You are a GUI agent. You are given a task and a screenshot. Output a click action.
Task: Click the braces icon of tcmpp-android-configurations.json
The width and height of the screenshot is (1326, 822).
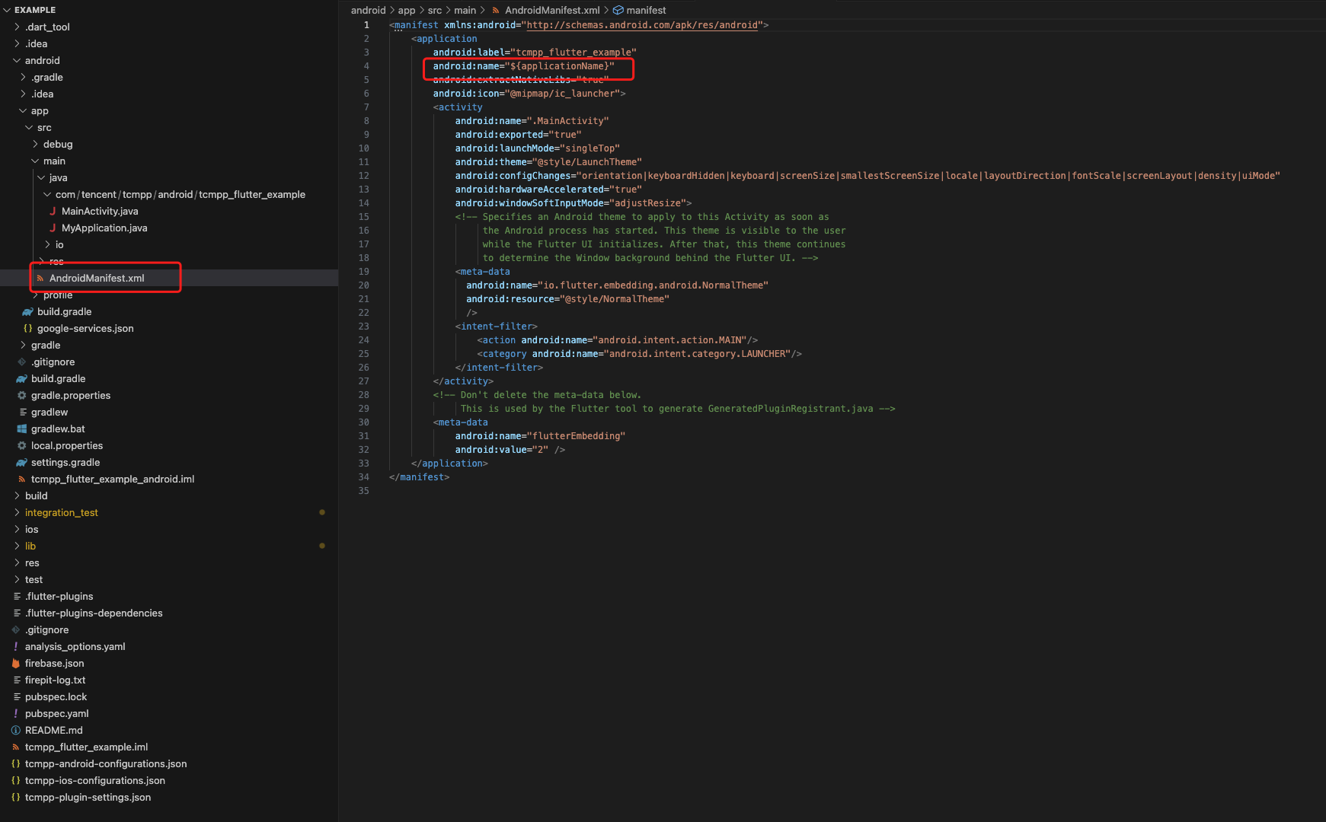(16, 763)
